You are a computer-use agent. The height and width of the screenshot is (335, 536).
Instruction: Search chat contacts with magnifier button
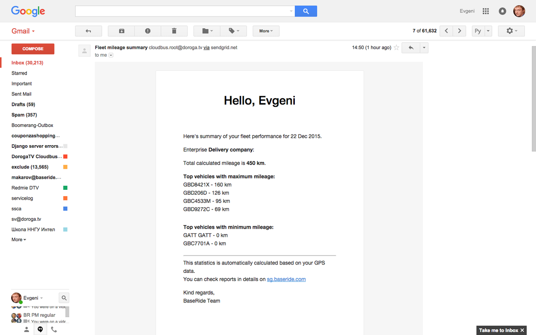click(64, 298)
